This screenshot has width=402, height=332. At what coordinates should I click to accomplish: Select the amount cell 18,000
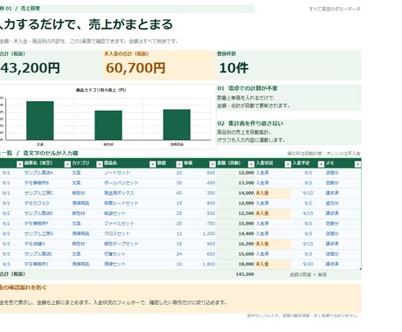click(x=246, y=264)
